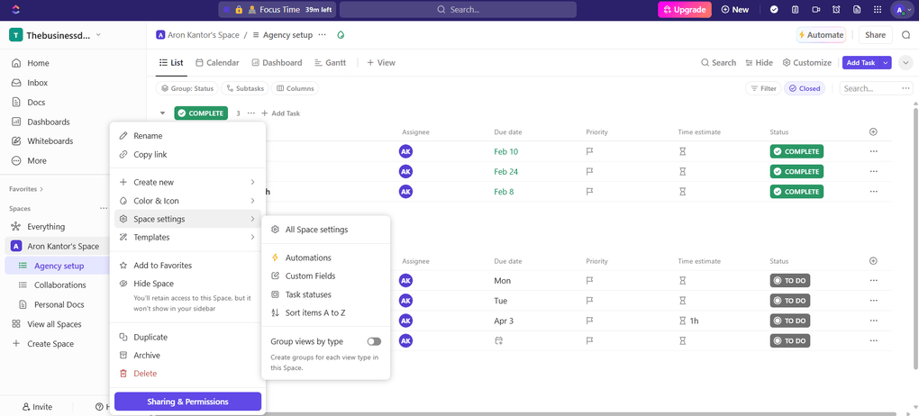Click the ellipsis next to COMPLETE group count
This screenshot has height=416, width=919.
250,113
